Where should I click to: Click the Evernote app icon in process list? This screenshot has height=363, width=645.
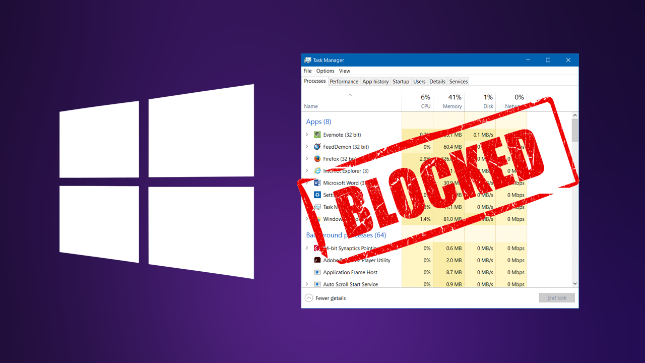click(317, 135)
